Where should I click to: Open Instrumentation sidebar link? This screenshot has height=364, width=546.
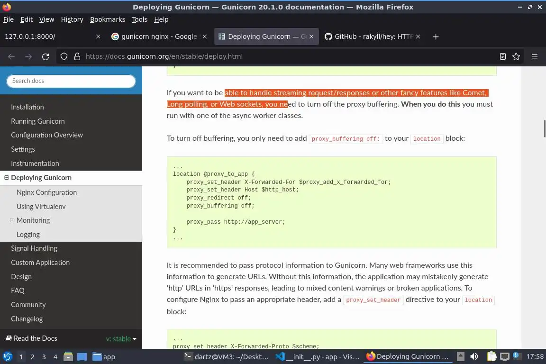[x=35, y=164]
